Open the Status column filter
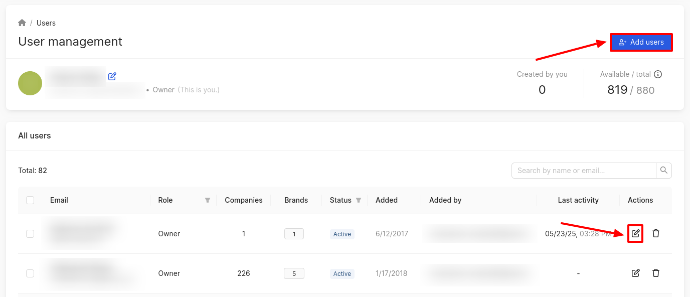Screen dimensions: 690x297 click(x=359, y=200)
